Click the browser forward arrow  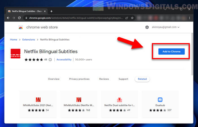coord(14,18)
